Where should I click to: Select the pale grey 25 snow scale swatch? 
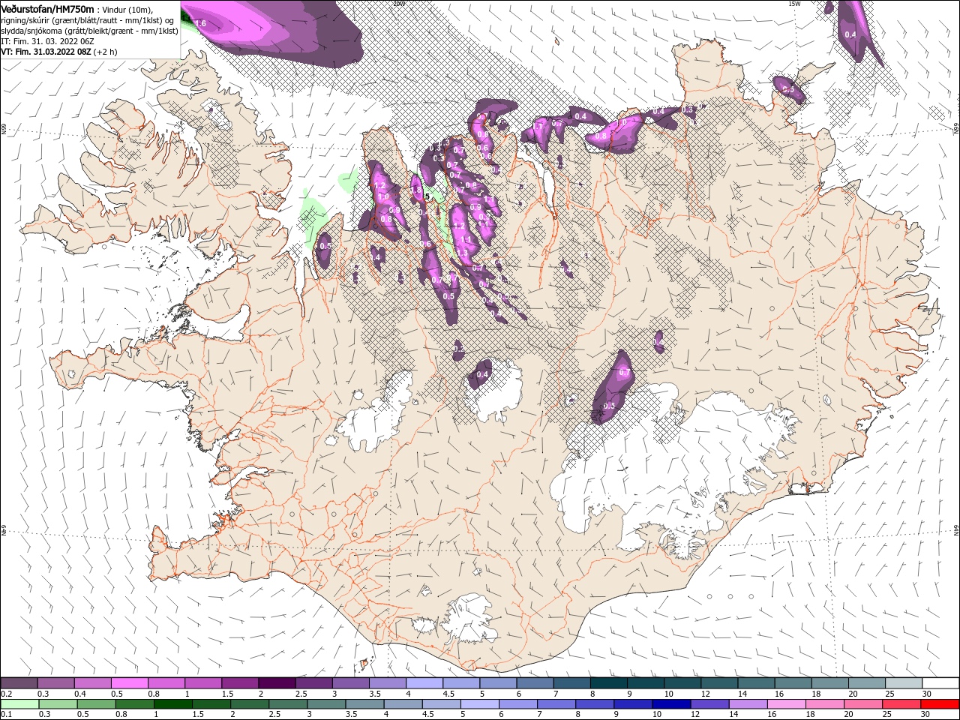tap(904, 682)
